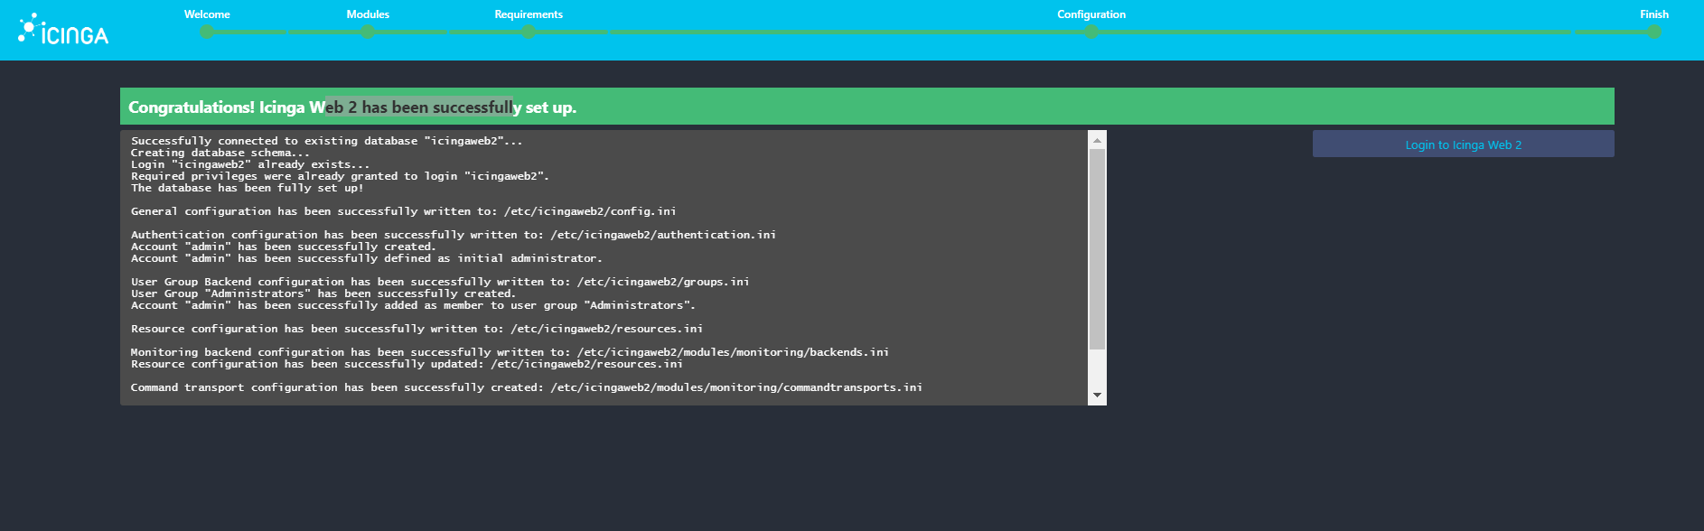Screen dimensions: 1704x531
Task: Open the Configuration wizard step label
Action: coord(1091,14)
